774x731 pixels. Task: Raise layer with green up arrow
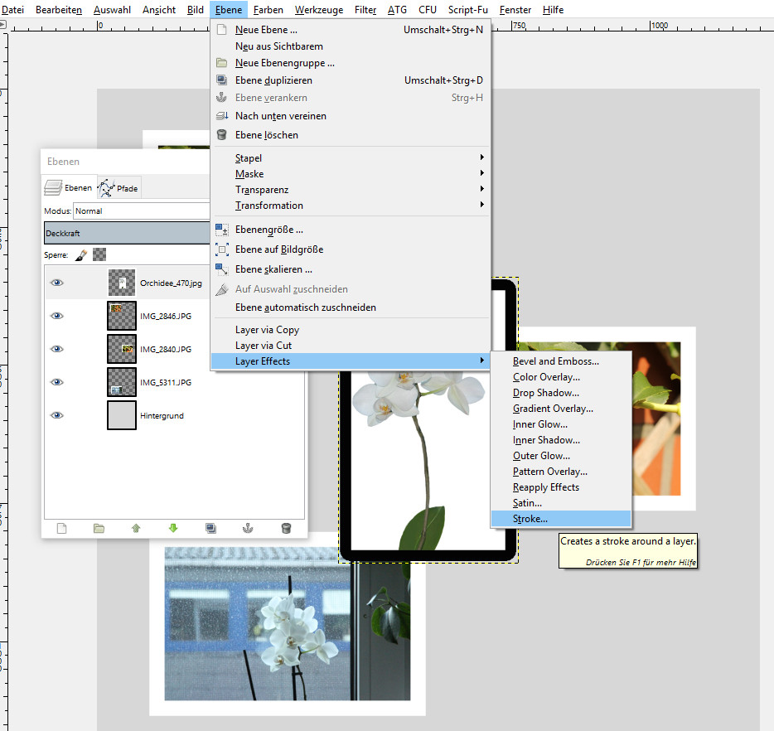coord(136,529)
